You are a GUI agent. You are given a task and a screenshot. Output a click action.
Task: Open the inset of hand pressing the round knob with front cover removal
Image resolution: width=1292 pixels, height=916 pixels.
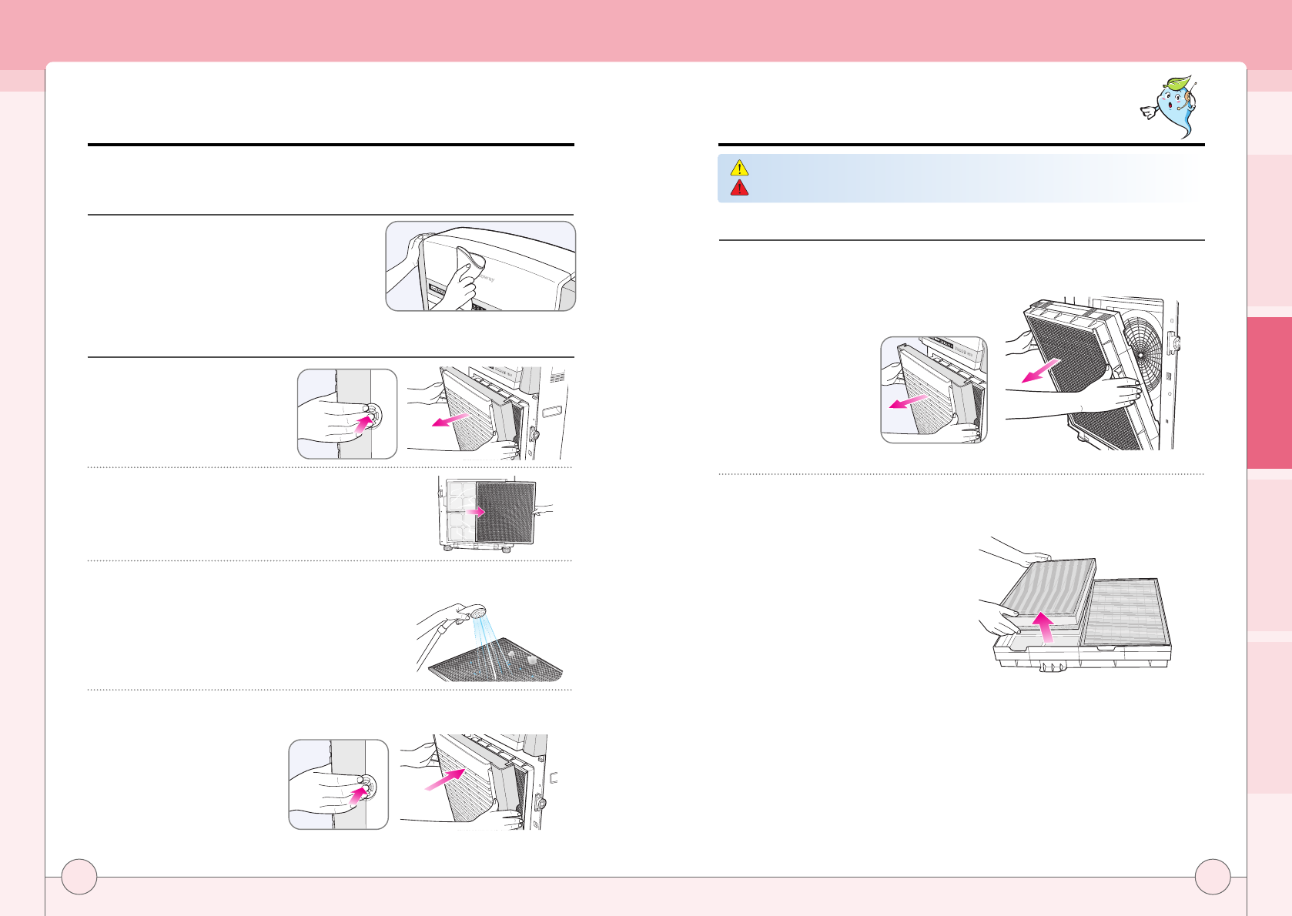347,414
